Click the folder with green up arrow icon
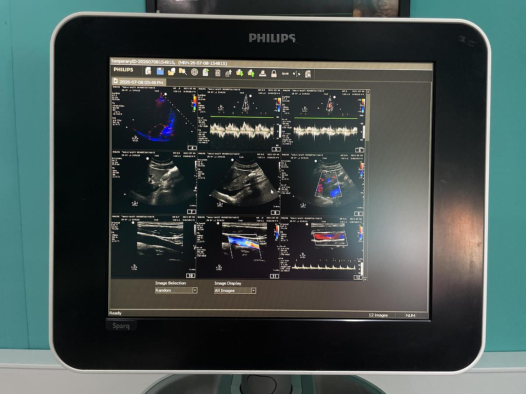Viewport: 526px width, 394px height. tap(251, 73)
